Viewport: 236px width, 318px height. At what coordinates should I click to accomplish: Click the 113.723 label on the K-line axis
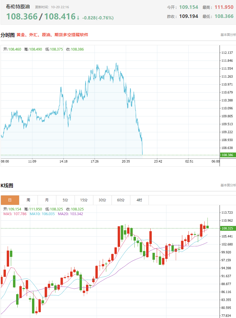[227, 212]
